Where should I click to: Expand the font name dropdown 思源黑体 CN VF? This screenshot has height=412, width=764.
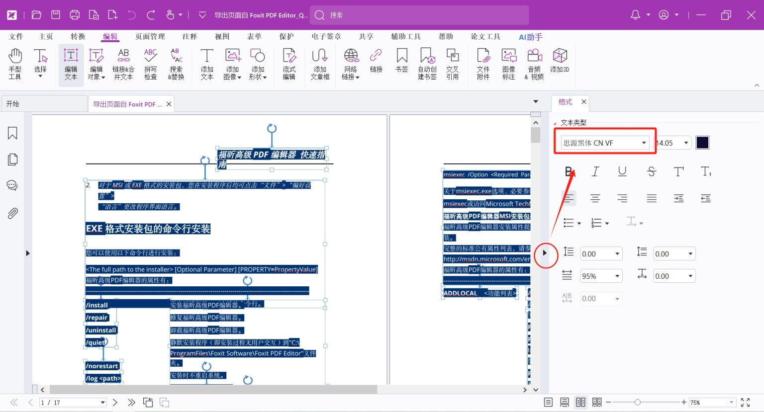[x=644, y=143]
